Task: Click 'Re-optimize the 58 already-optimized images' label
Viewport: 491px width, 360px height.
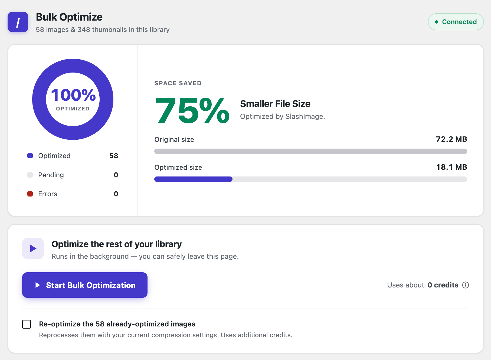Action: tap(117, 324)
